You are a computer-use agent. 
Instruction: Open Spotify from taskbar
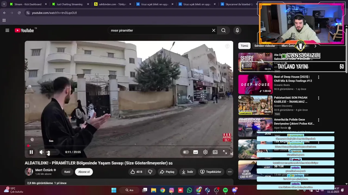225,190
